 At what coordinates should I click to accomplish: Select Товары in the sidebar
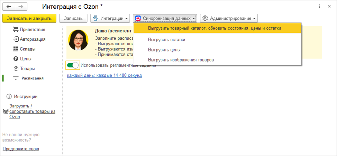click(27, 68)
